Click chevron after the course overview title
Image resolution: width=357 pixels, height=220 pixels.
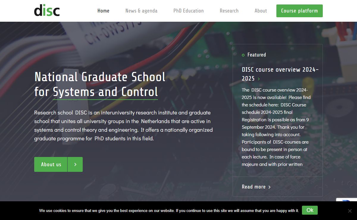[259, 79]
